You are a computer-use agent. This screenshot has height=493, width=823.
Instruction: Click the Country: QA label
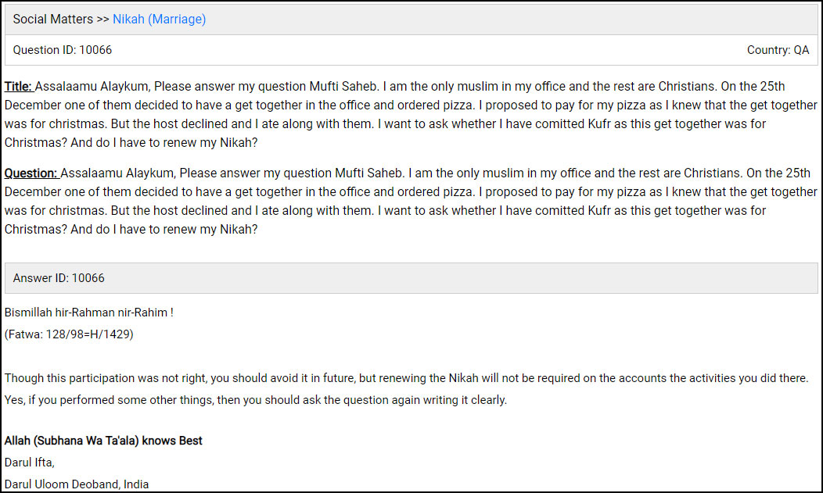(x=778, y=50)
